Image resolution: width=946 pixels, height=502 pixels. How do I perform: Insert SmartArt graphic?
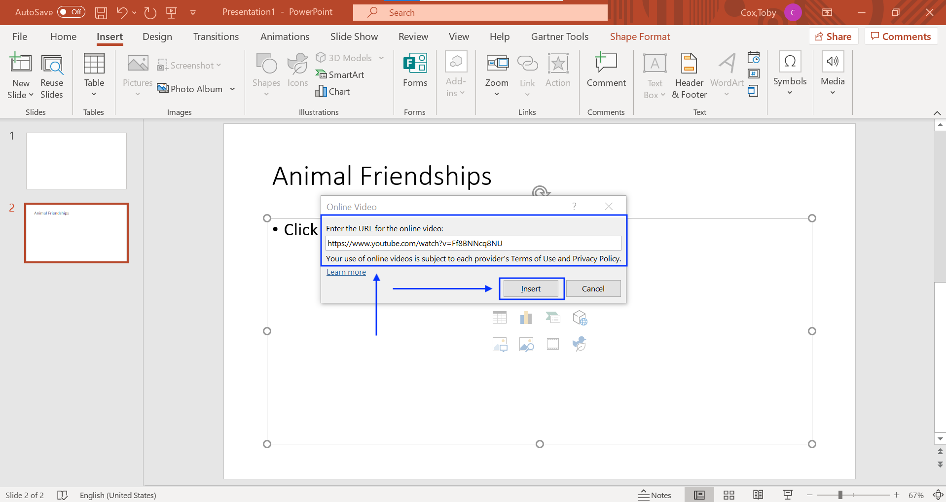pyautogui.click(x=340, y=74)
